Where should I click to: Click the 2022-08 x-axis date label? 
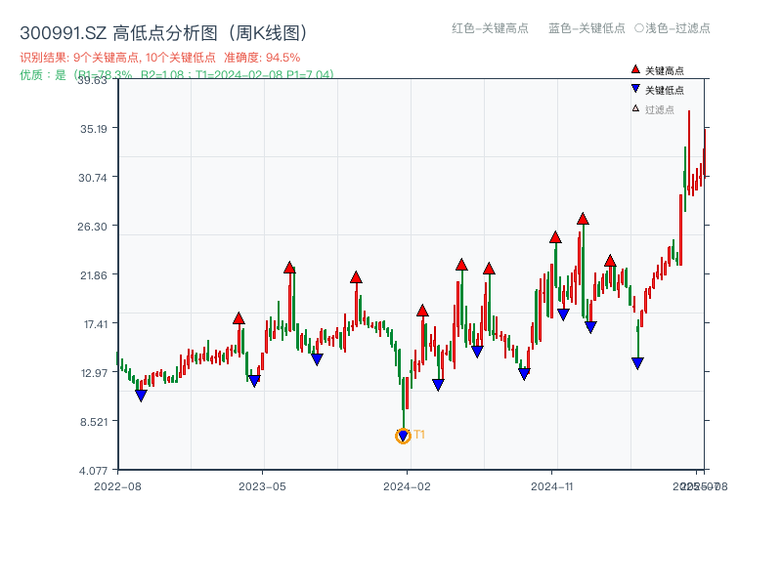pyautogui.click(x=117, y=486)
